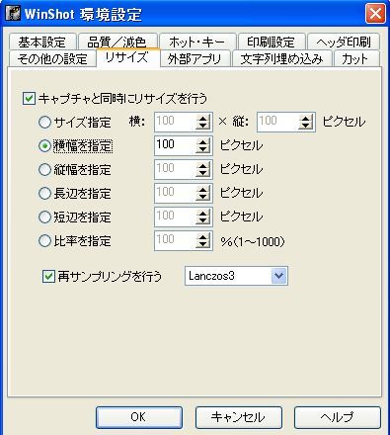This screenshot has width=390, height=435.
Task: Switch to the その他の設定 tab
Action: (52, 58)
